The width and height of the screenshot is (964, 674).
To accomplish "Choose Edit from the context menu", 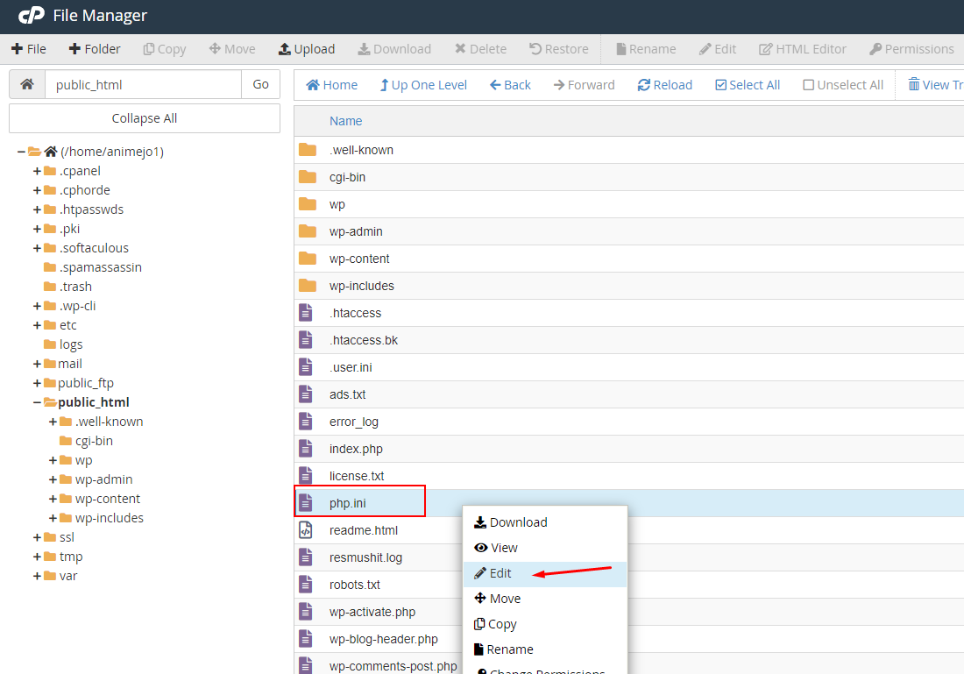I will pos(500,573).
